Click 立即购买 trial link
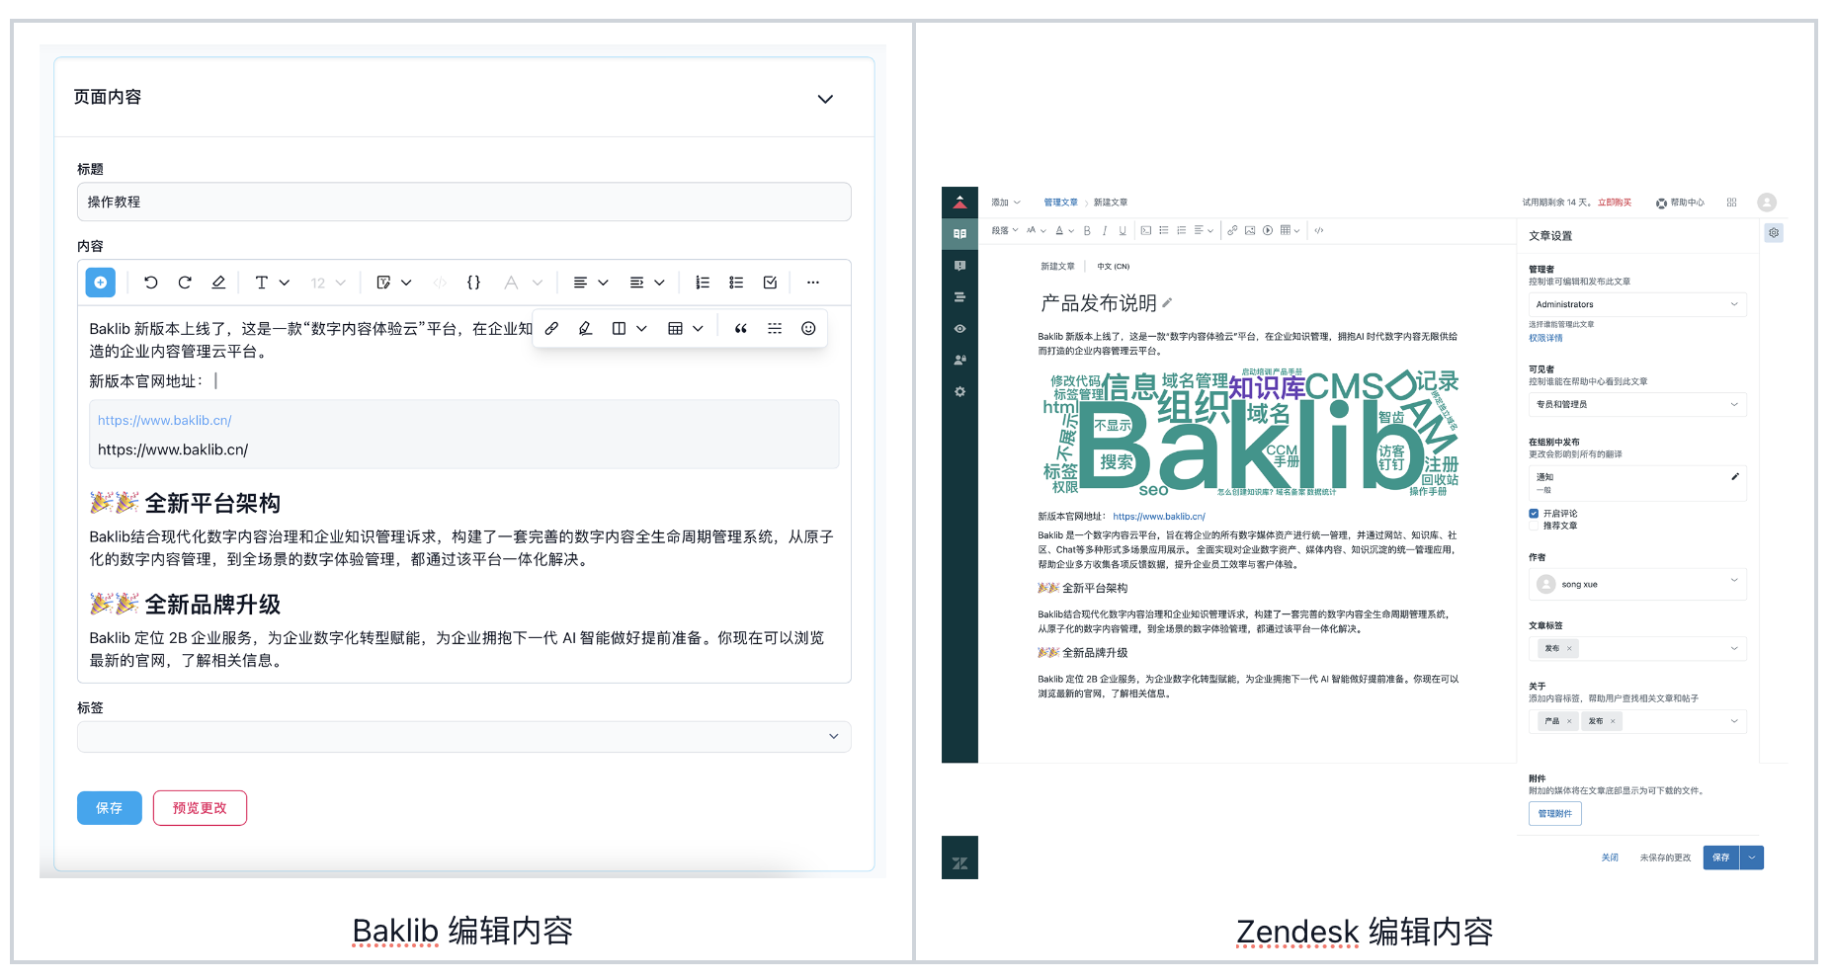 1615,203
